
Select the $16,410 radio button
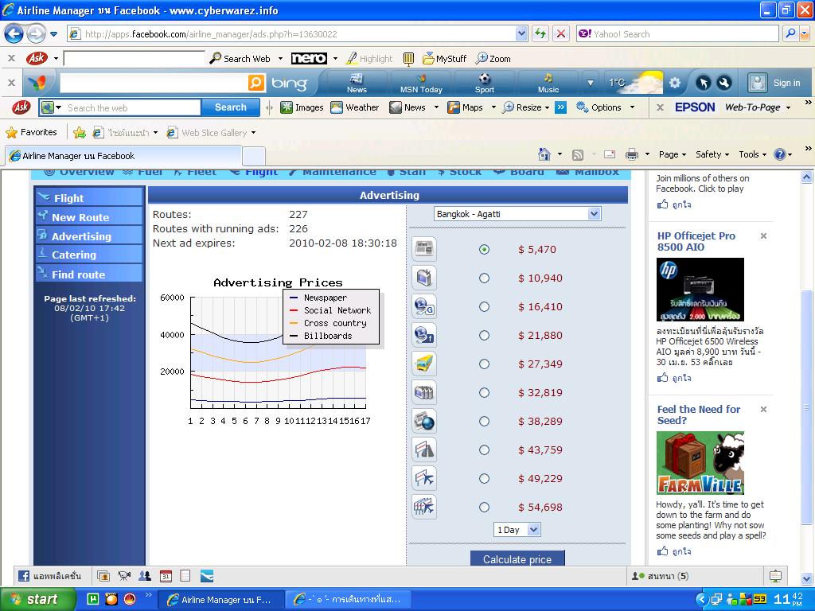(484, 306)
